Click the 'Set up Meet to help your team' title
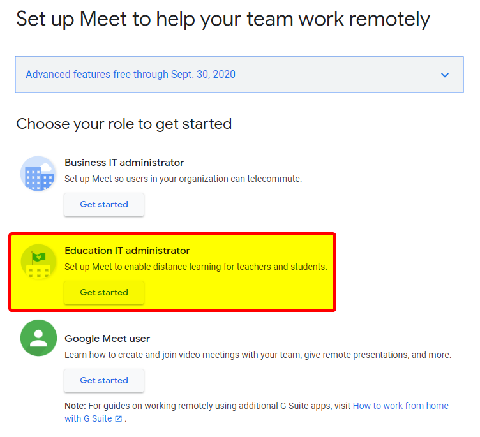This screenshot has height=437, width=480. click(223, 20)
